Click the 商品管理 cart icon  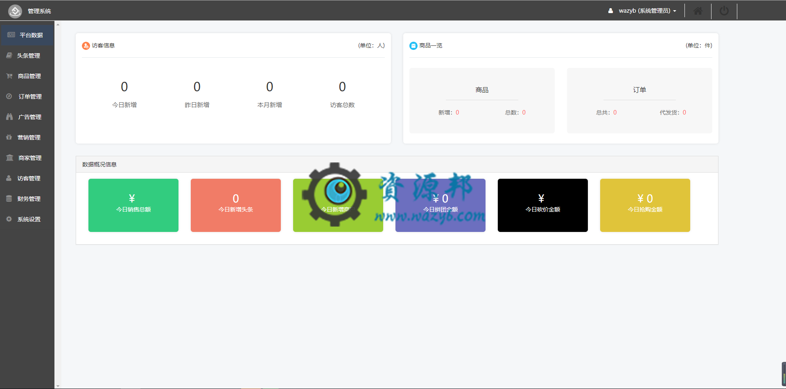coord(9,76)
